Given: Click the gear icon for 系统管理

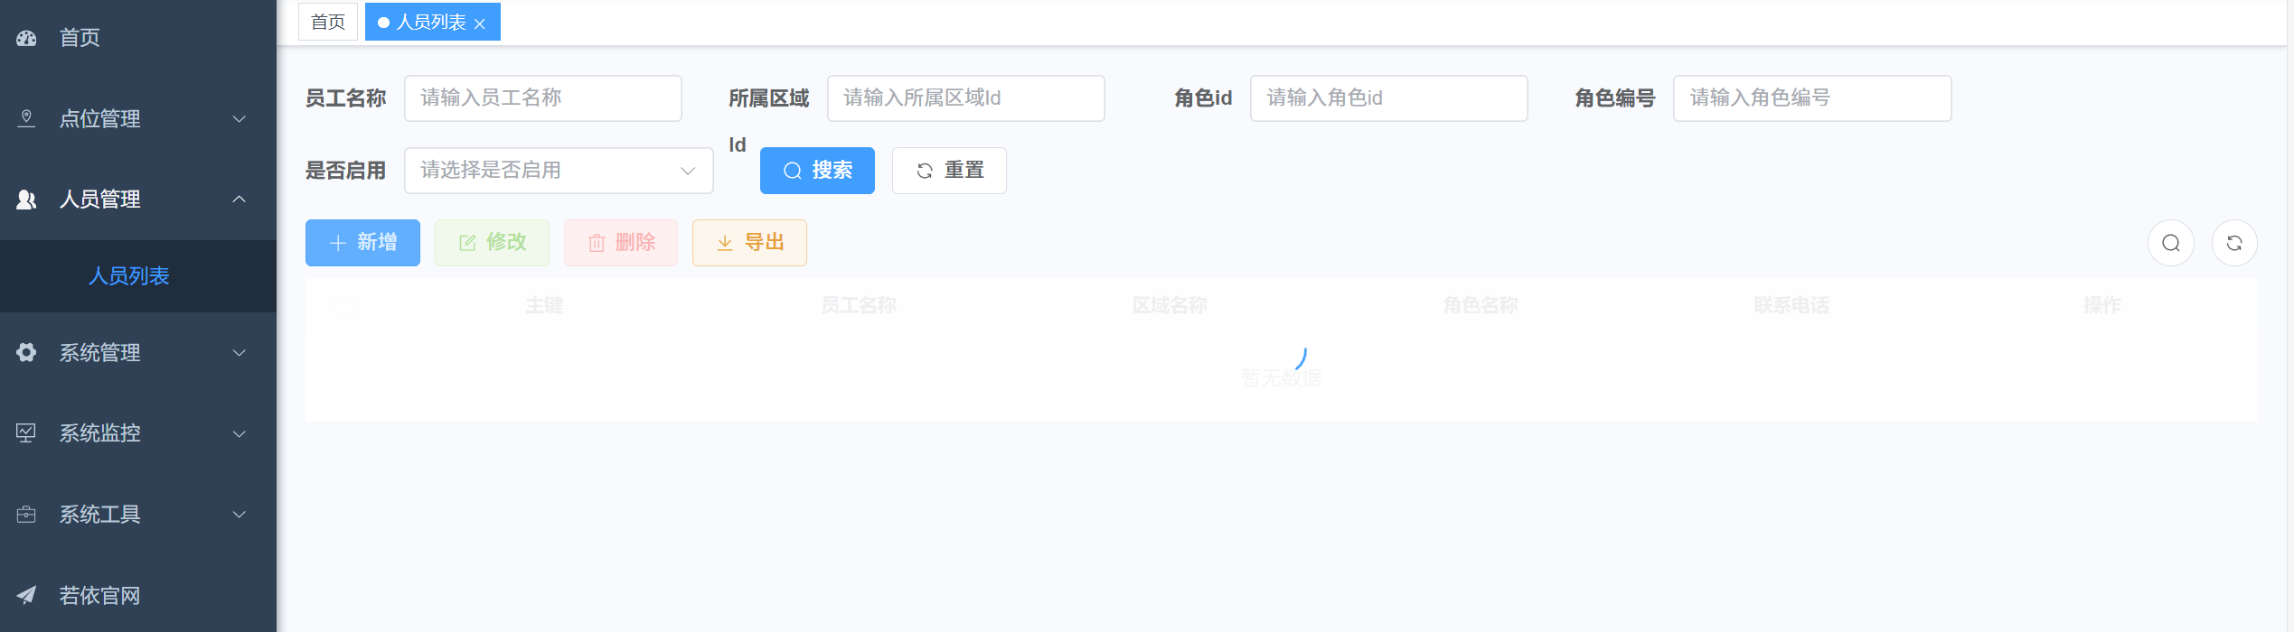Looking at the screenshot, I should 26,352.
